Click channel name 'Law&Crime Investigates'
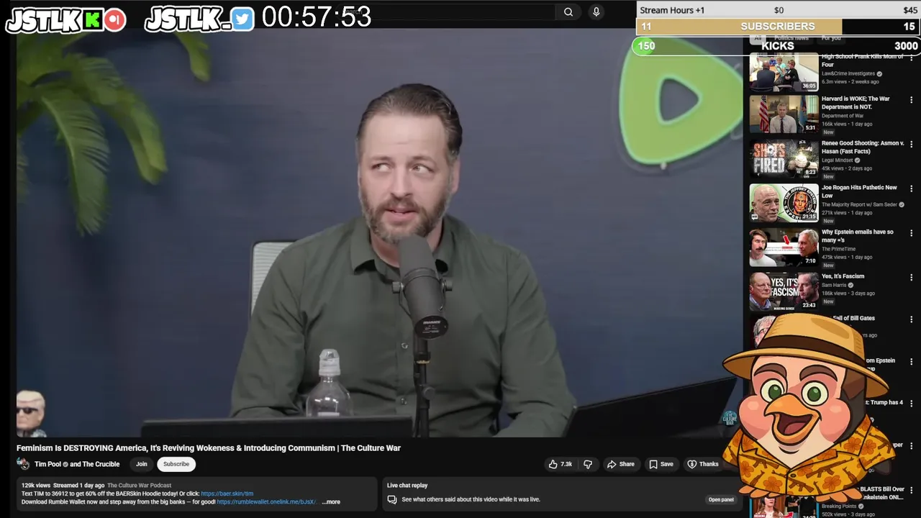921x518 pixels. tap(848, 73)
